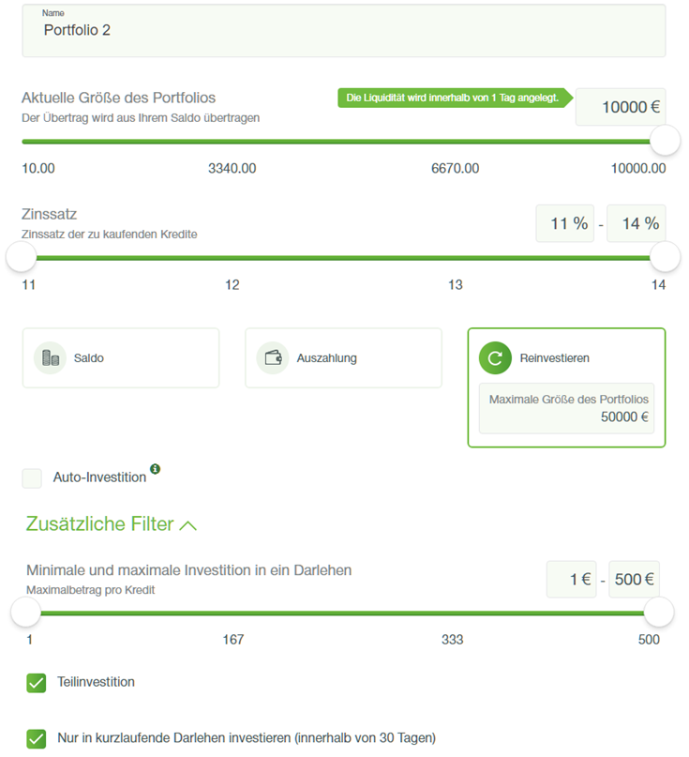
Task: Uncheck the Teilinvestition checkbox
Action: (x=37, y=683)
